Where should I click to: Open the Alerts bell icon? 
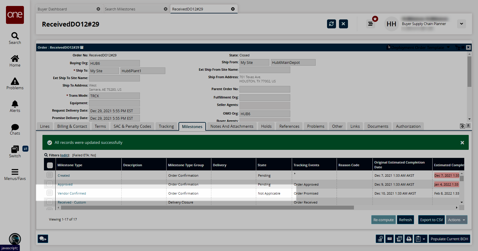[15, 106]
